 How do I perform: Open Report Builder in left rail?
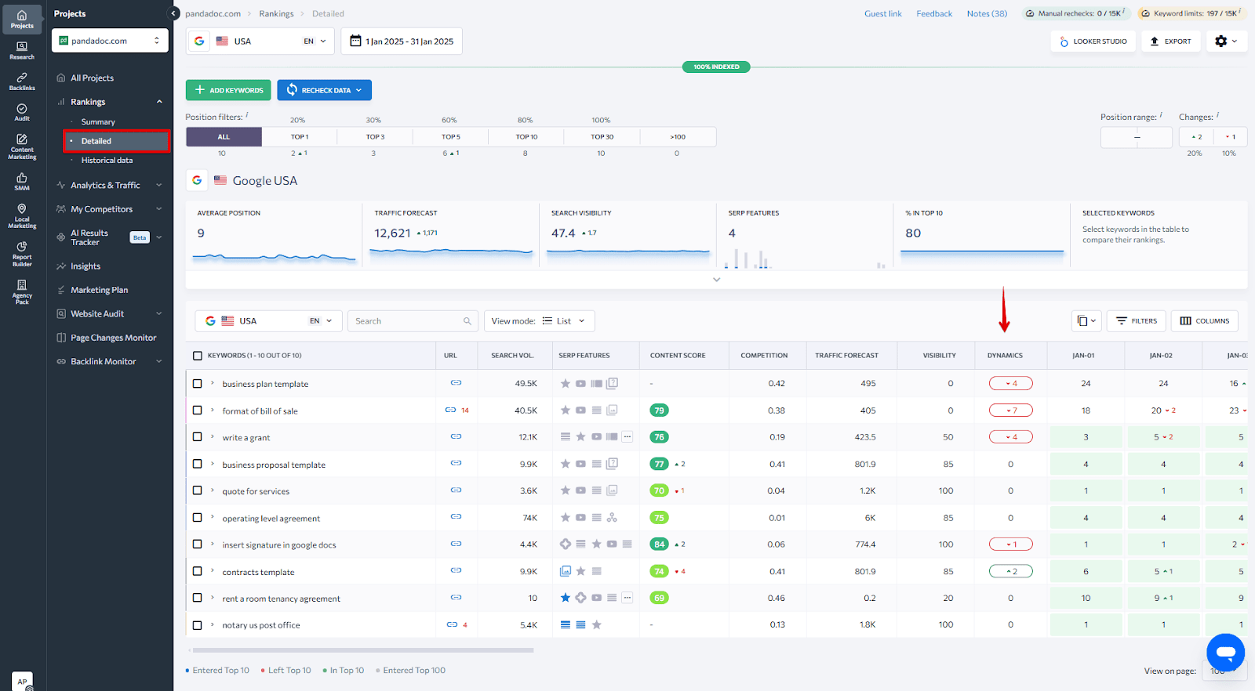[22, 253]
